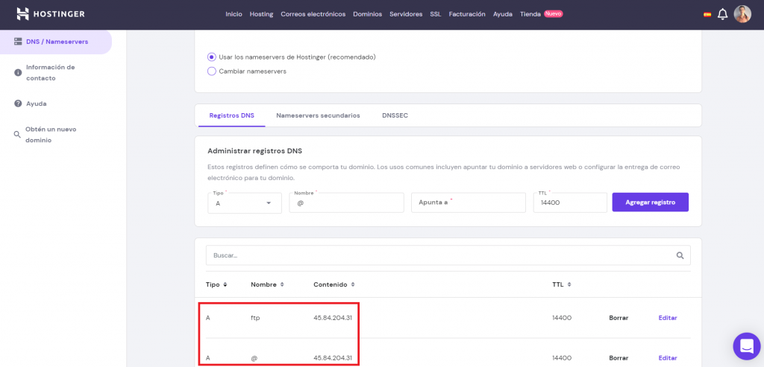Click the Apunta a input field

tap(469, 202)
